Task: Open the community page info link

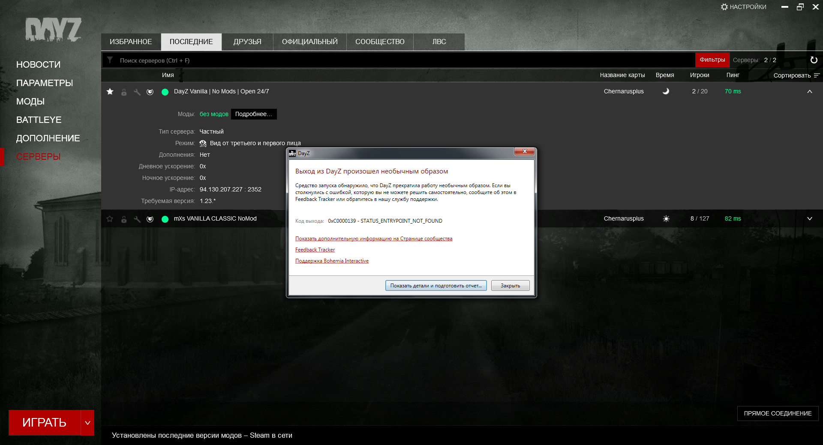Action: (374, 239)
